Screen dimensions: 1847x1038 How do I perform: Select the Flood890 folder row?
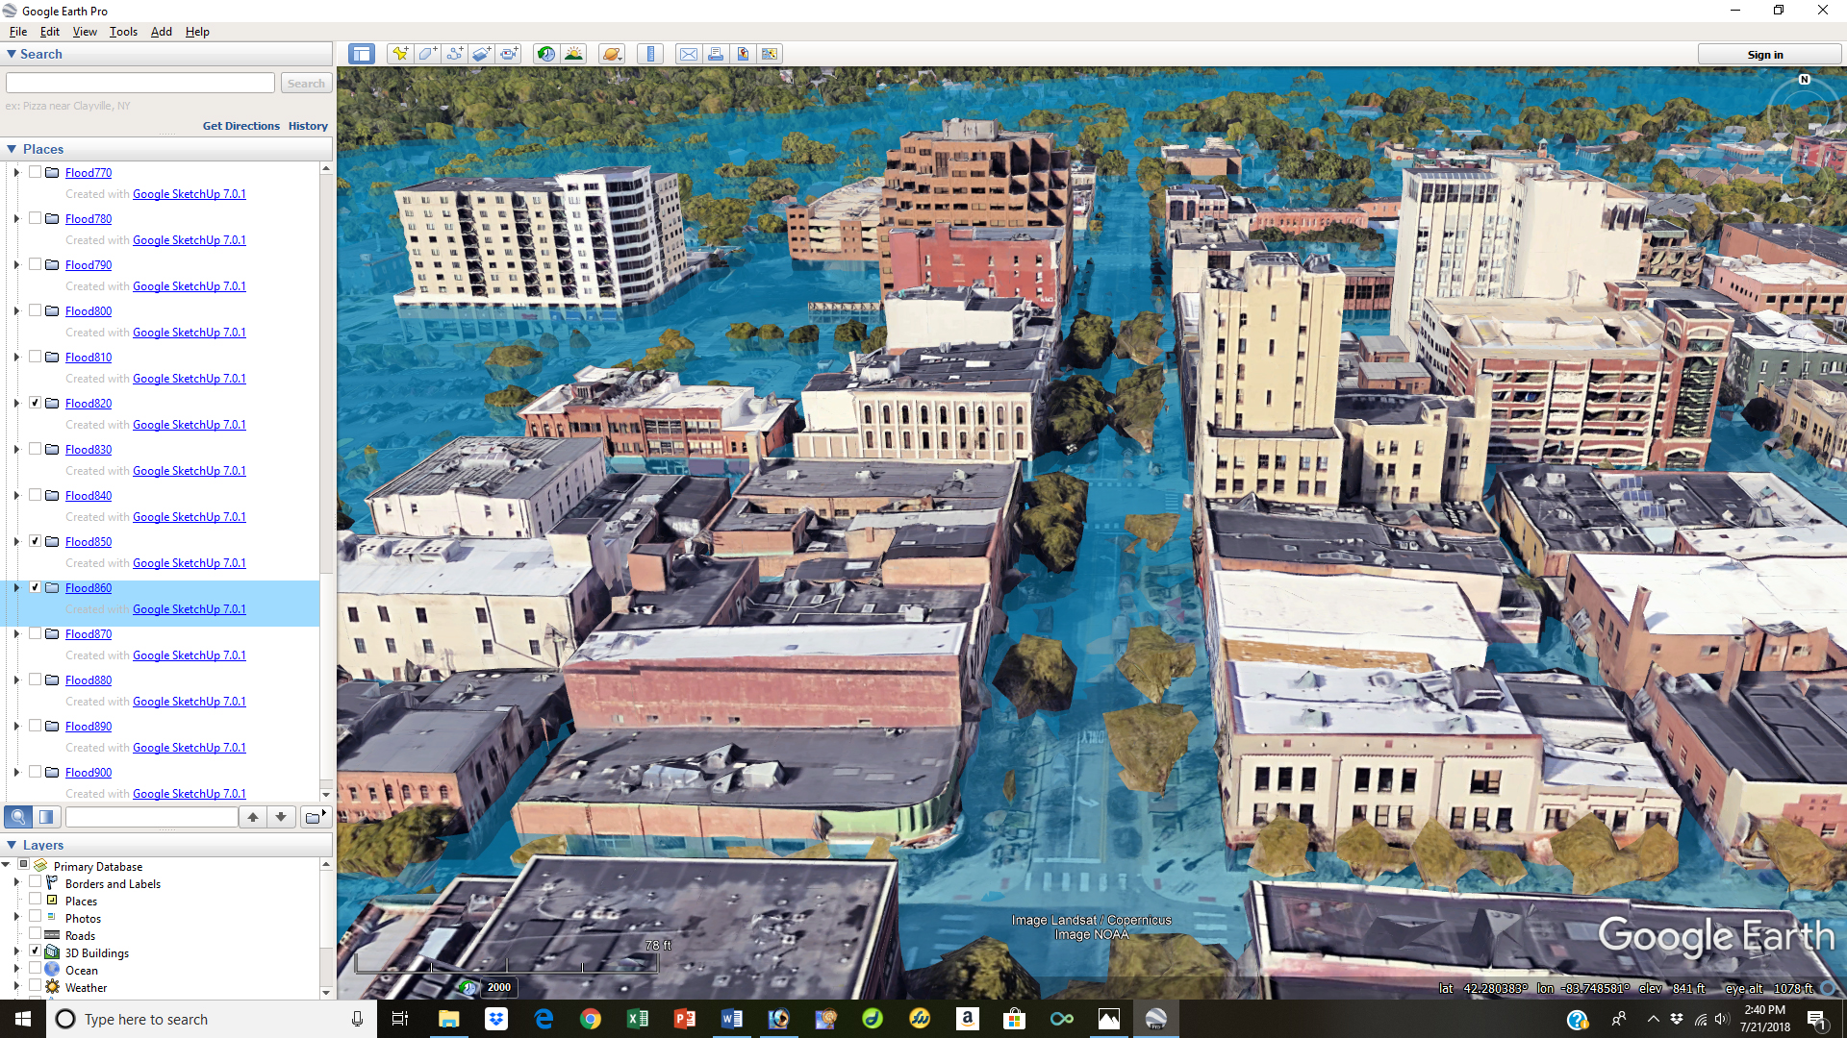point(160,727)
